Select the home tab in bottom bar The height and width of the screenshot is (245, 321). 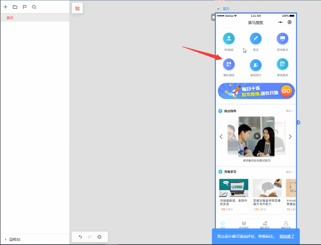pos(223,224)
